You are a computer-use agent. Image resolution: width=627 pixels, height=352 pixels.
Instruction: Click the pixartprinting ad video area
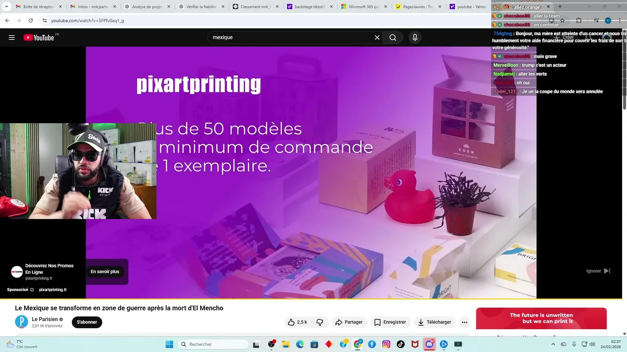point(311,172)
